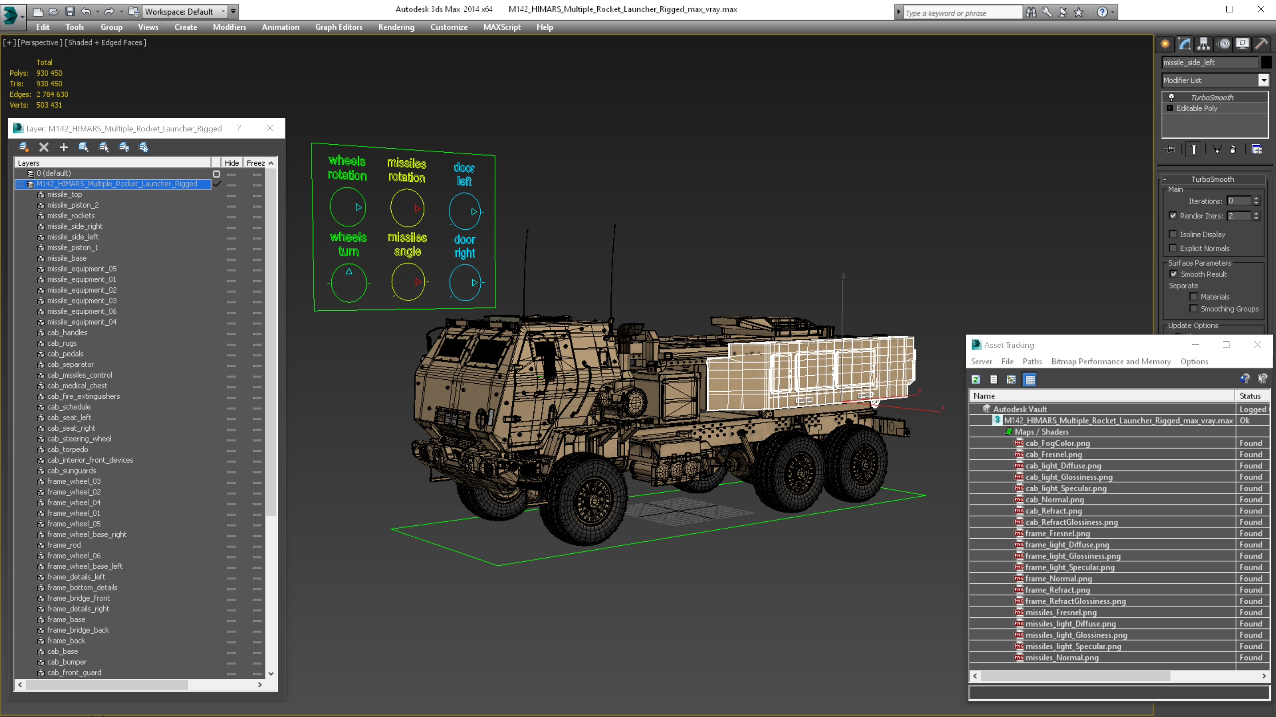Open Paths menu in Asset Tracking
1276x717 pixels.
click(x=1032, y=361)
